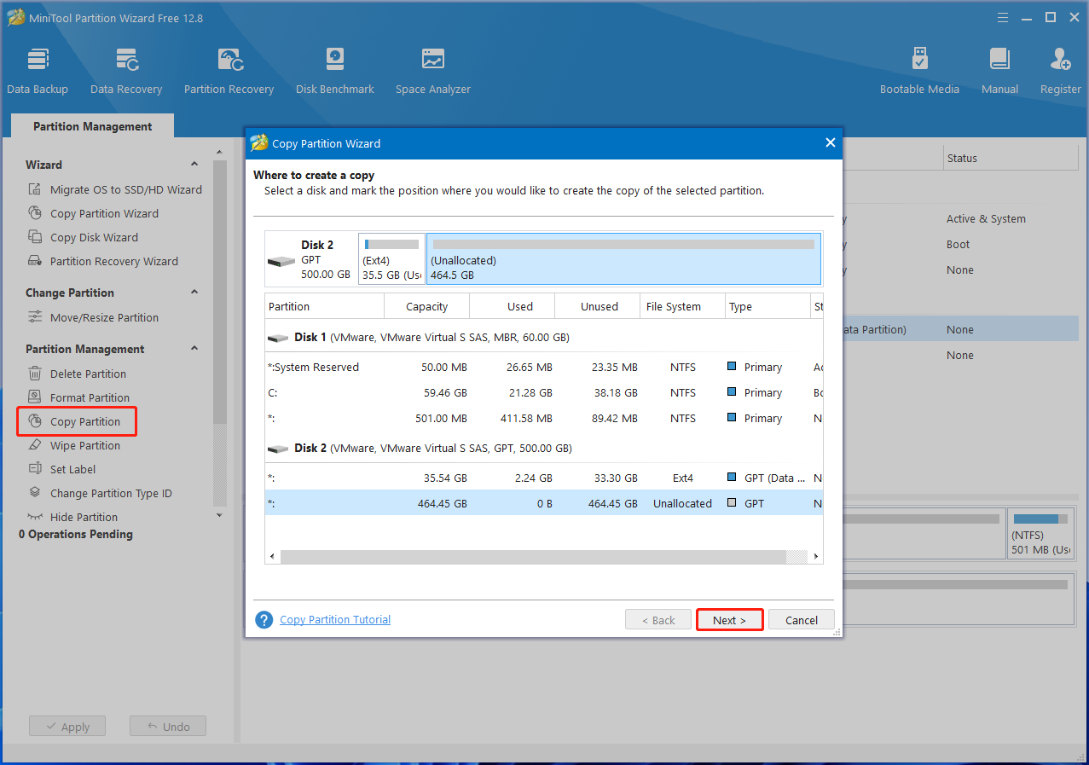The width and height of the screenshot is (1089, 765).
Task: Create Bootable Media
Action: pos(919,71)
